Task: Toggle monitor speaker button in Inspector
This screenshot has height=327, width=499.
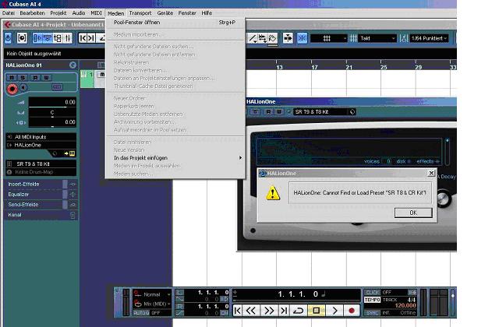Action: (x=24, y=87)
